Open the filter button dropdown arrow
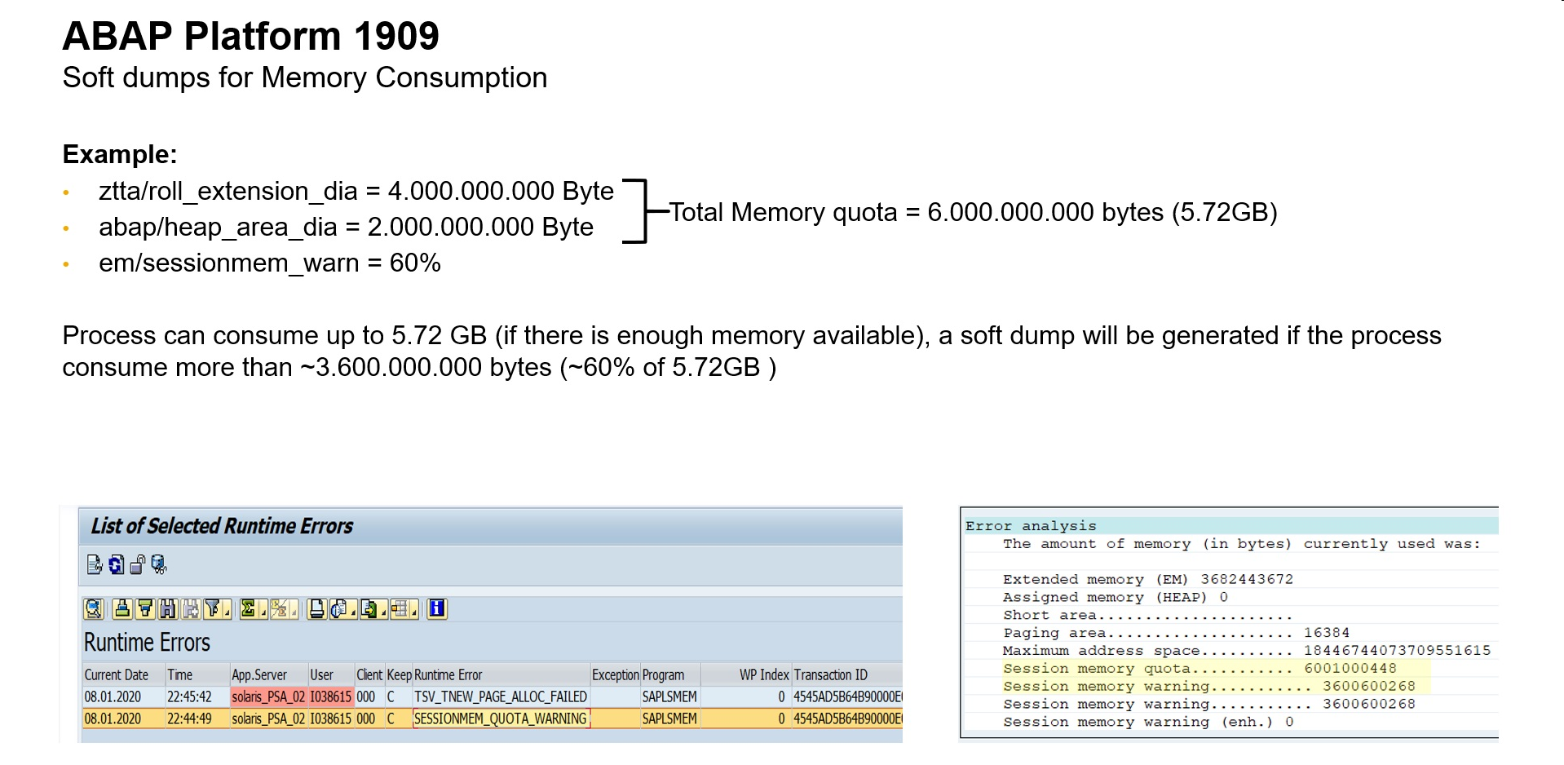 pos(227,609)
